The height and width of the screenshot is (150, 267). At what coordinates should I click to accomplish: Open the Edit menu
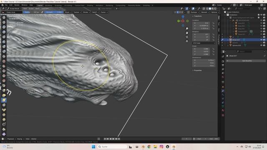point(11,5)
